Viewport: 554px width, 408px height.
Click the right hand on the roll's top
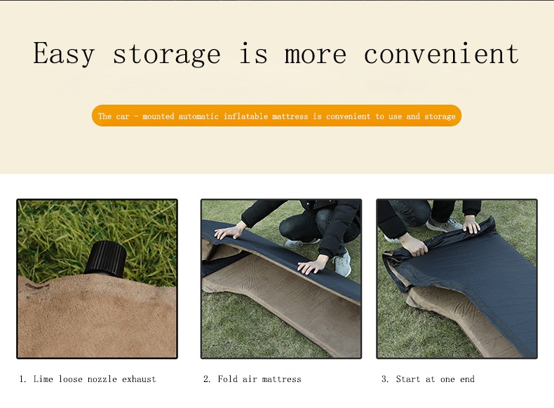coord(471,224)
